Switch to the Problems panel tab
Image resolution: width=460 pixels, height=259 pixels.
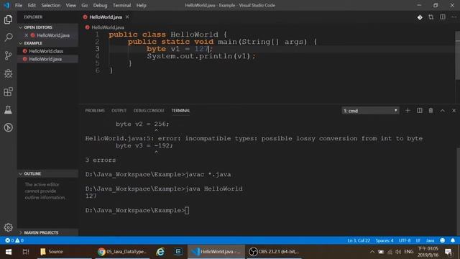95,111
